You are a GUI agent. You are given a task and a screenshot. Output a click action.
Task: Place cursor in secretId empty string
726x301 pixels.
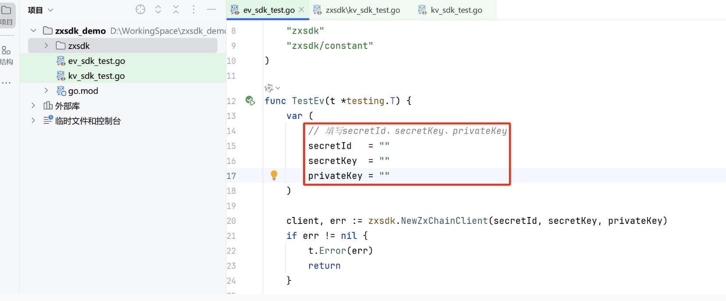click(x=384, y=145)
